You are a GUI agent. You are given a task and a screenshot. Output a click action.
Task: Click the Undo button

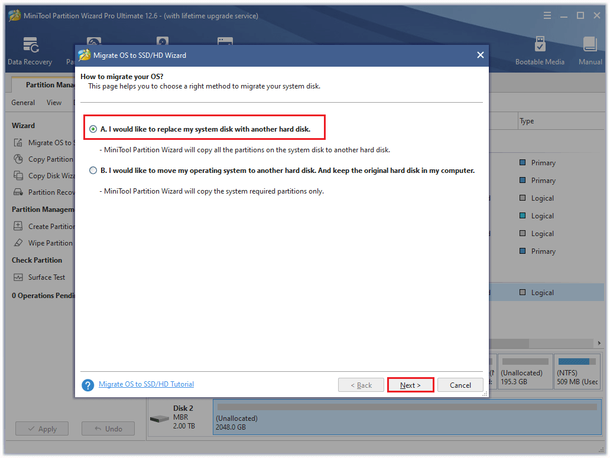point(108,428)
